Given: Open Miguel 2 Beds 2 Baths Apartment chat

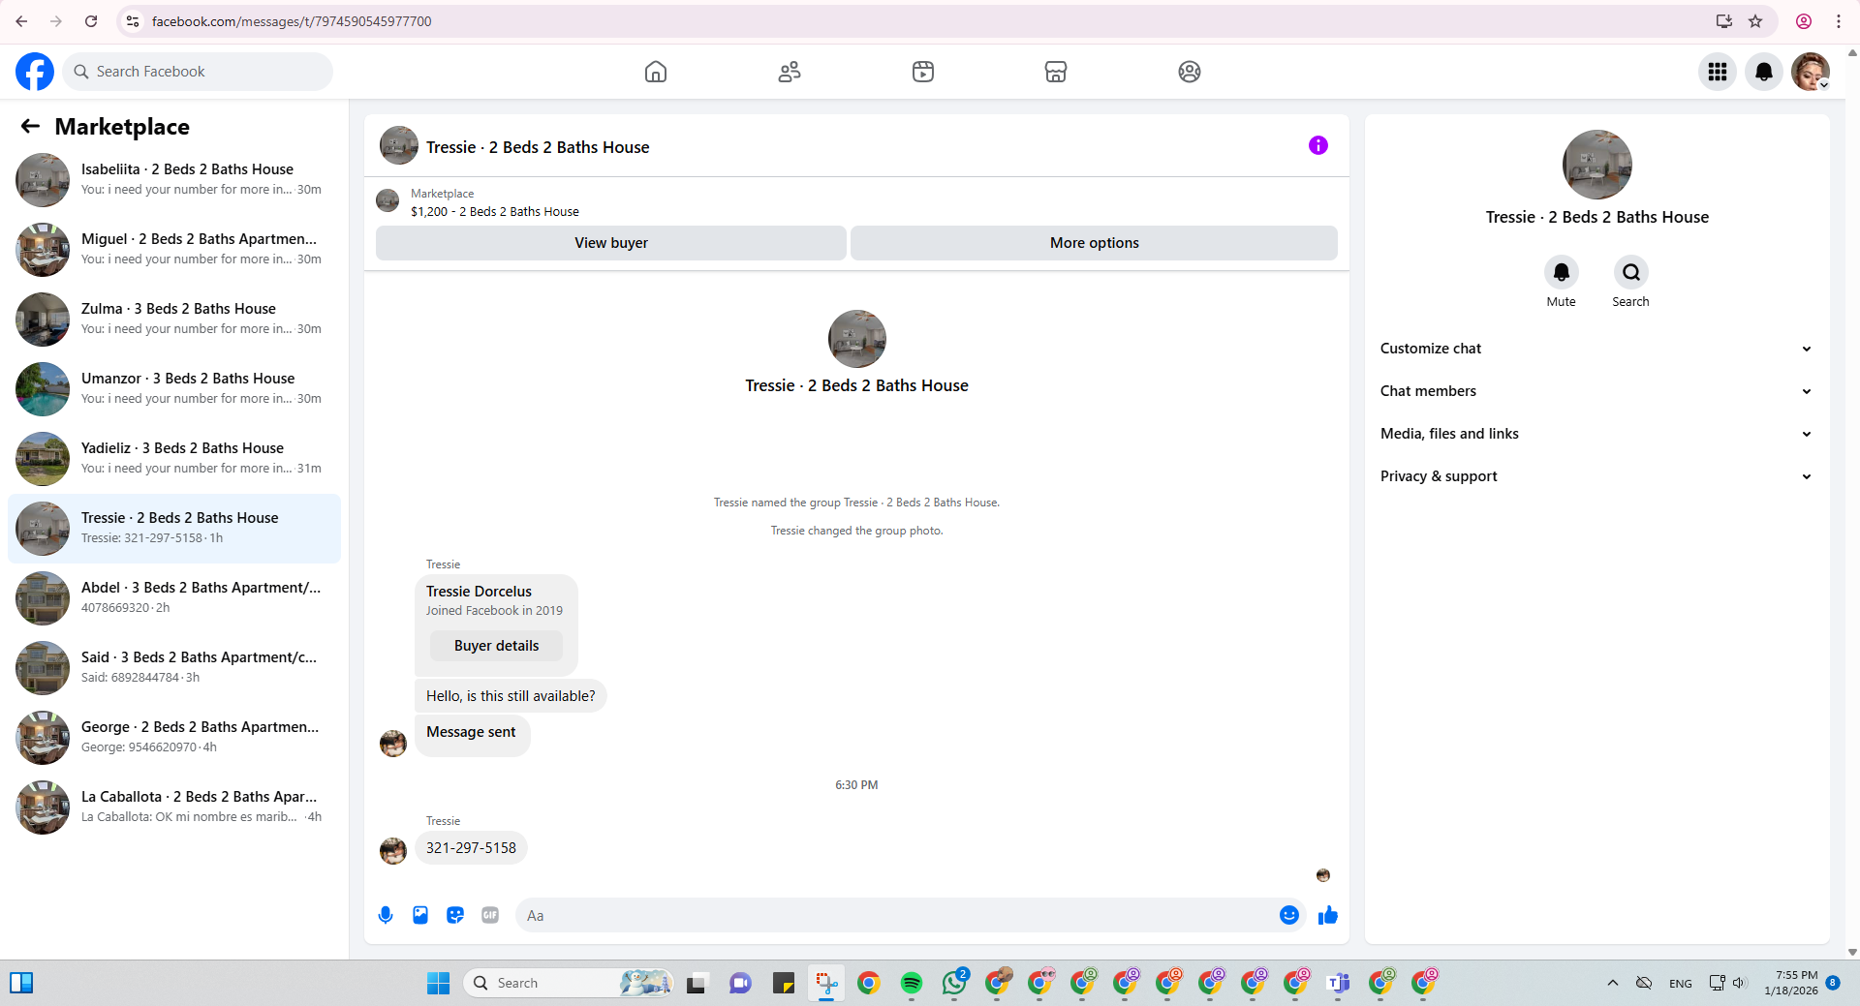Looking at the screenshot, I should pos(174,250).
